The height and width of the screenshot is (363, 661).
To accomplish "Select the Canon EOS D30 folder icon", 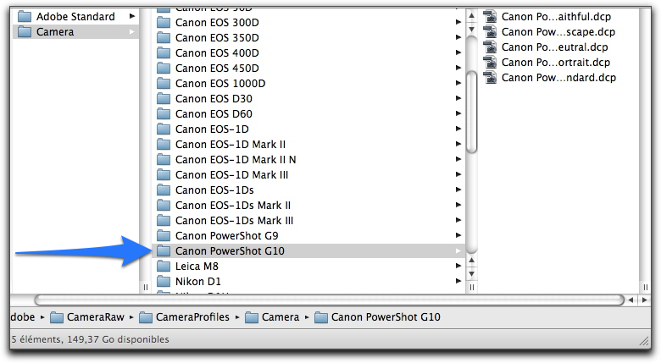I will [x=164, y=98].
